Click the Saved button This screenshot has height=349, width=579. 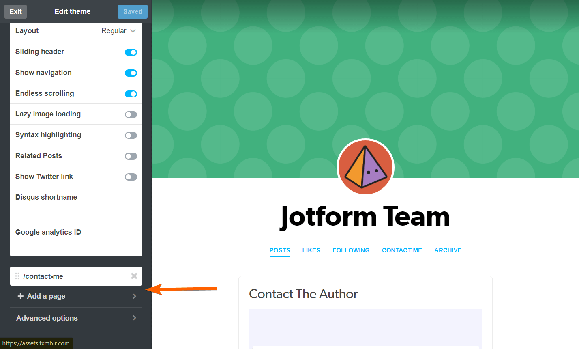click(133, 11)
